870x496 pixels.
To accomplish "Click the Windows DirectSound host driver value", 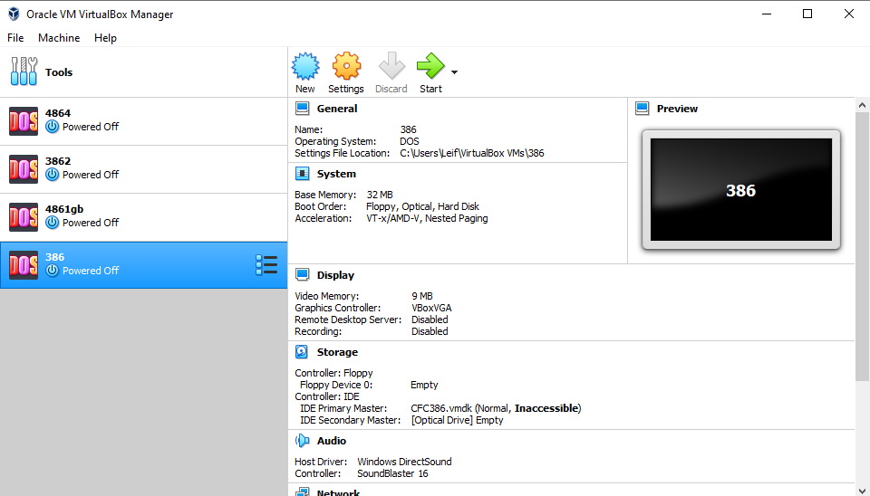I will tap(404, 462).
